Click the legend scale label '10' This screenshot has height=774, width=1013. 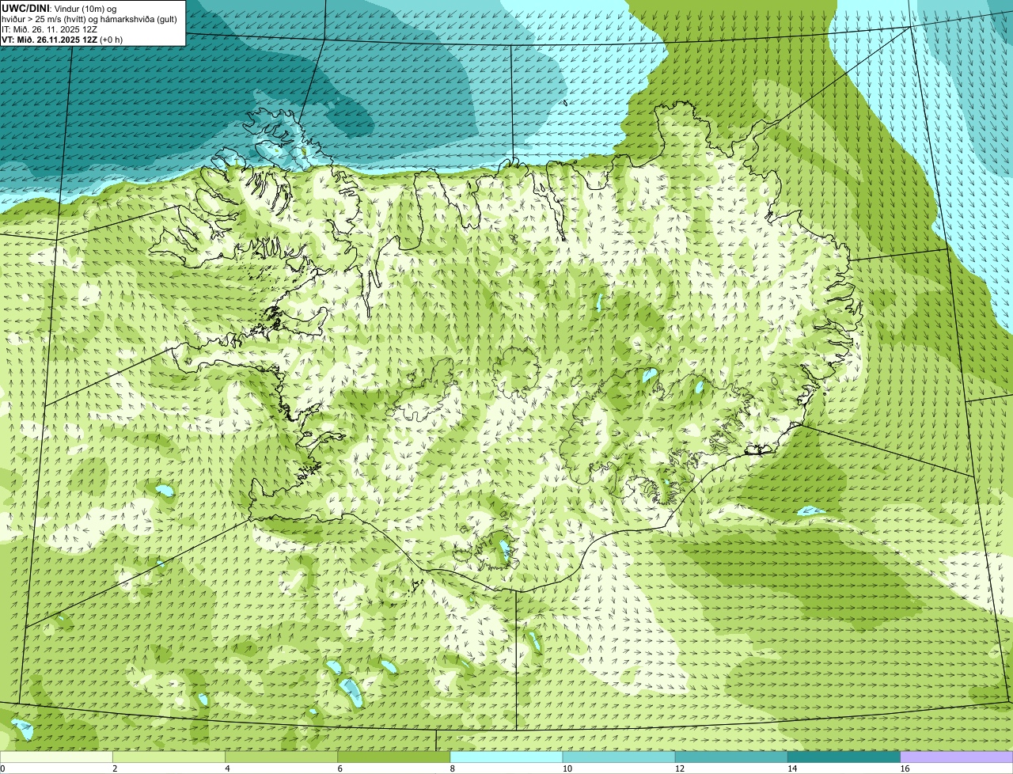click(x=567, y=768)
